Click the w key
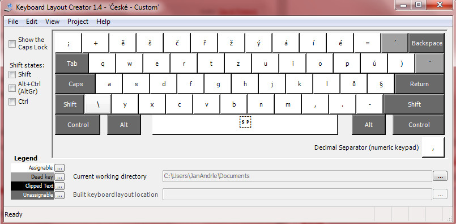This screenshot has width=456, height=224. (130, 64)
